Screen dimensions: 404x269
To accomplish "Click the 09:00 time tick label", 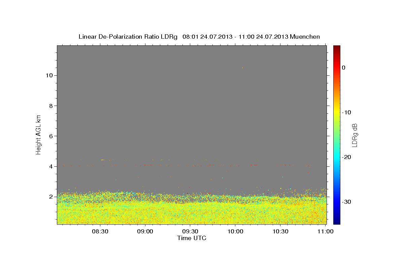I will (x=145, y=231).
